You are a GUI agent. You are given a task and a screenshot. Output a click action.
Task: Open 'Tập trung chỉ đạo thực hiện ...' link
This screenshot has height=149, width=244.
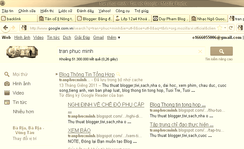point(181,124)
